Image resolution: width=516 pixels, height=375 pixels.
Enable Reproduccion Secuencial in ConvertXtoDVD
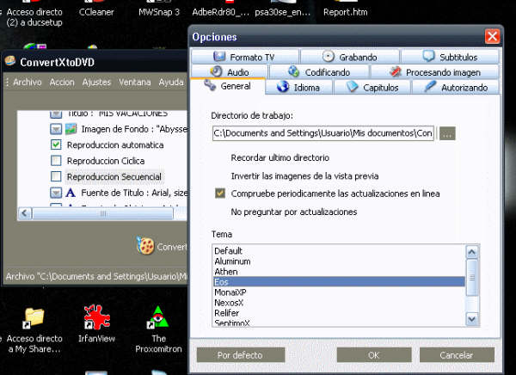pos(56,176)
